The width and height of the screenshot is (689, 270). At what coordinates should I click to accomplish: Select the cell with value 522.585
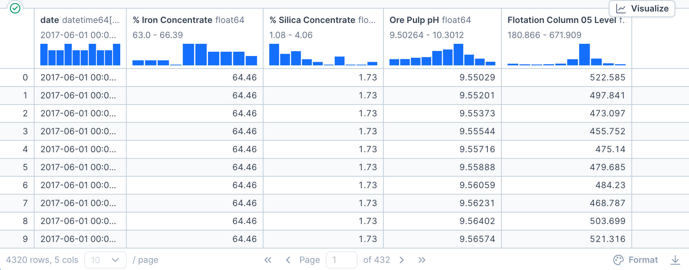point(607,78)
